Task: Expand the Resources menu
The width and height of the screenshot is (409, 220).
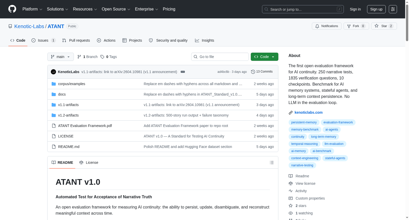Action: pos(85,9)
